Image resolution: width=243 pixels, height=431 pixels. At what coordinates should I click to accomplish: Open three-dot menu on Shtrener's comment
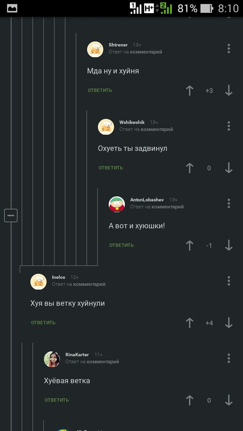(x=229, y=49)
